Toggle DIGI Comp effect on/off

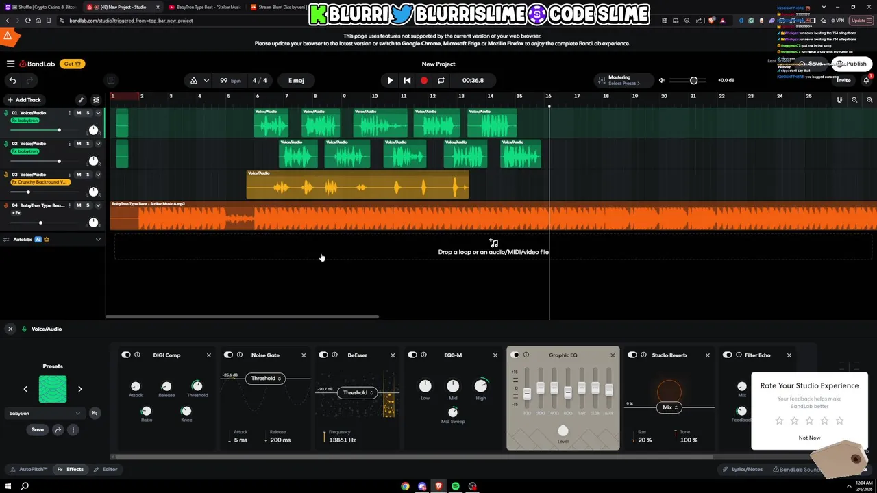[125, 355]
